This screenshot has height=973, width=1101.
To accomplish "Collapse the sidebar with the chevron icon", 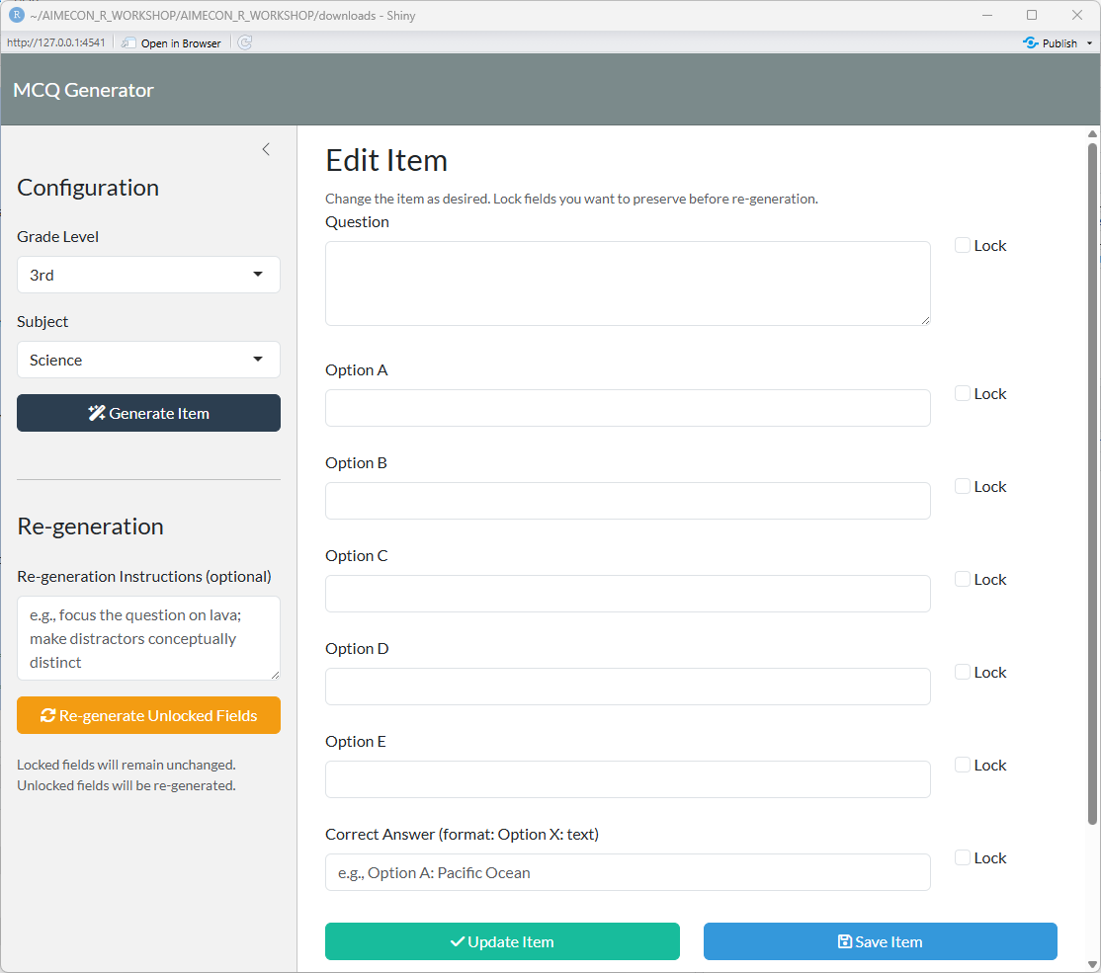I will (x=266, y=149).
